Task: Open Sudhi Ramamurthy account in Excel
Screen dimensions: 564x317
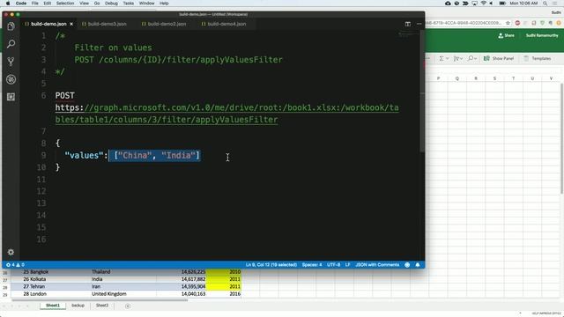Action: (x=542, y=35)
